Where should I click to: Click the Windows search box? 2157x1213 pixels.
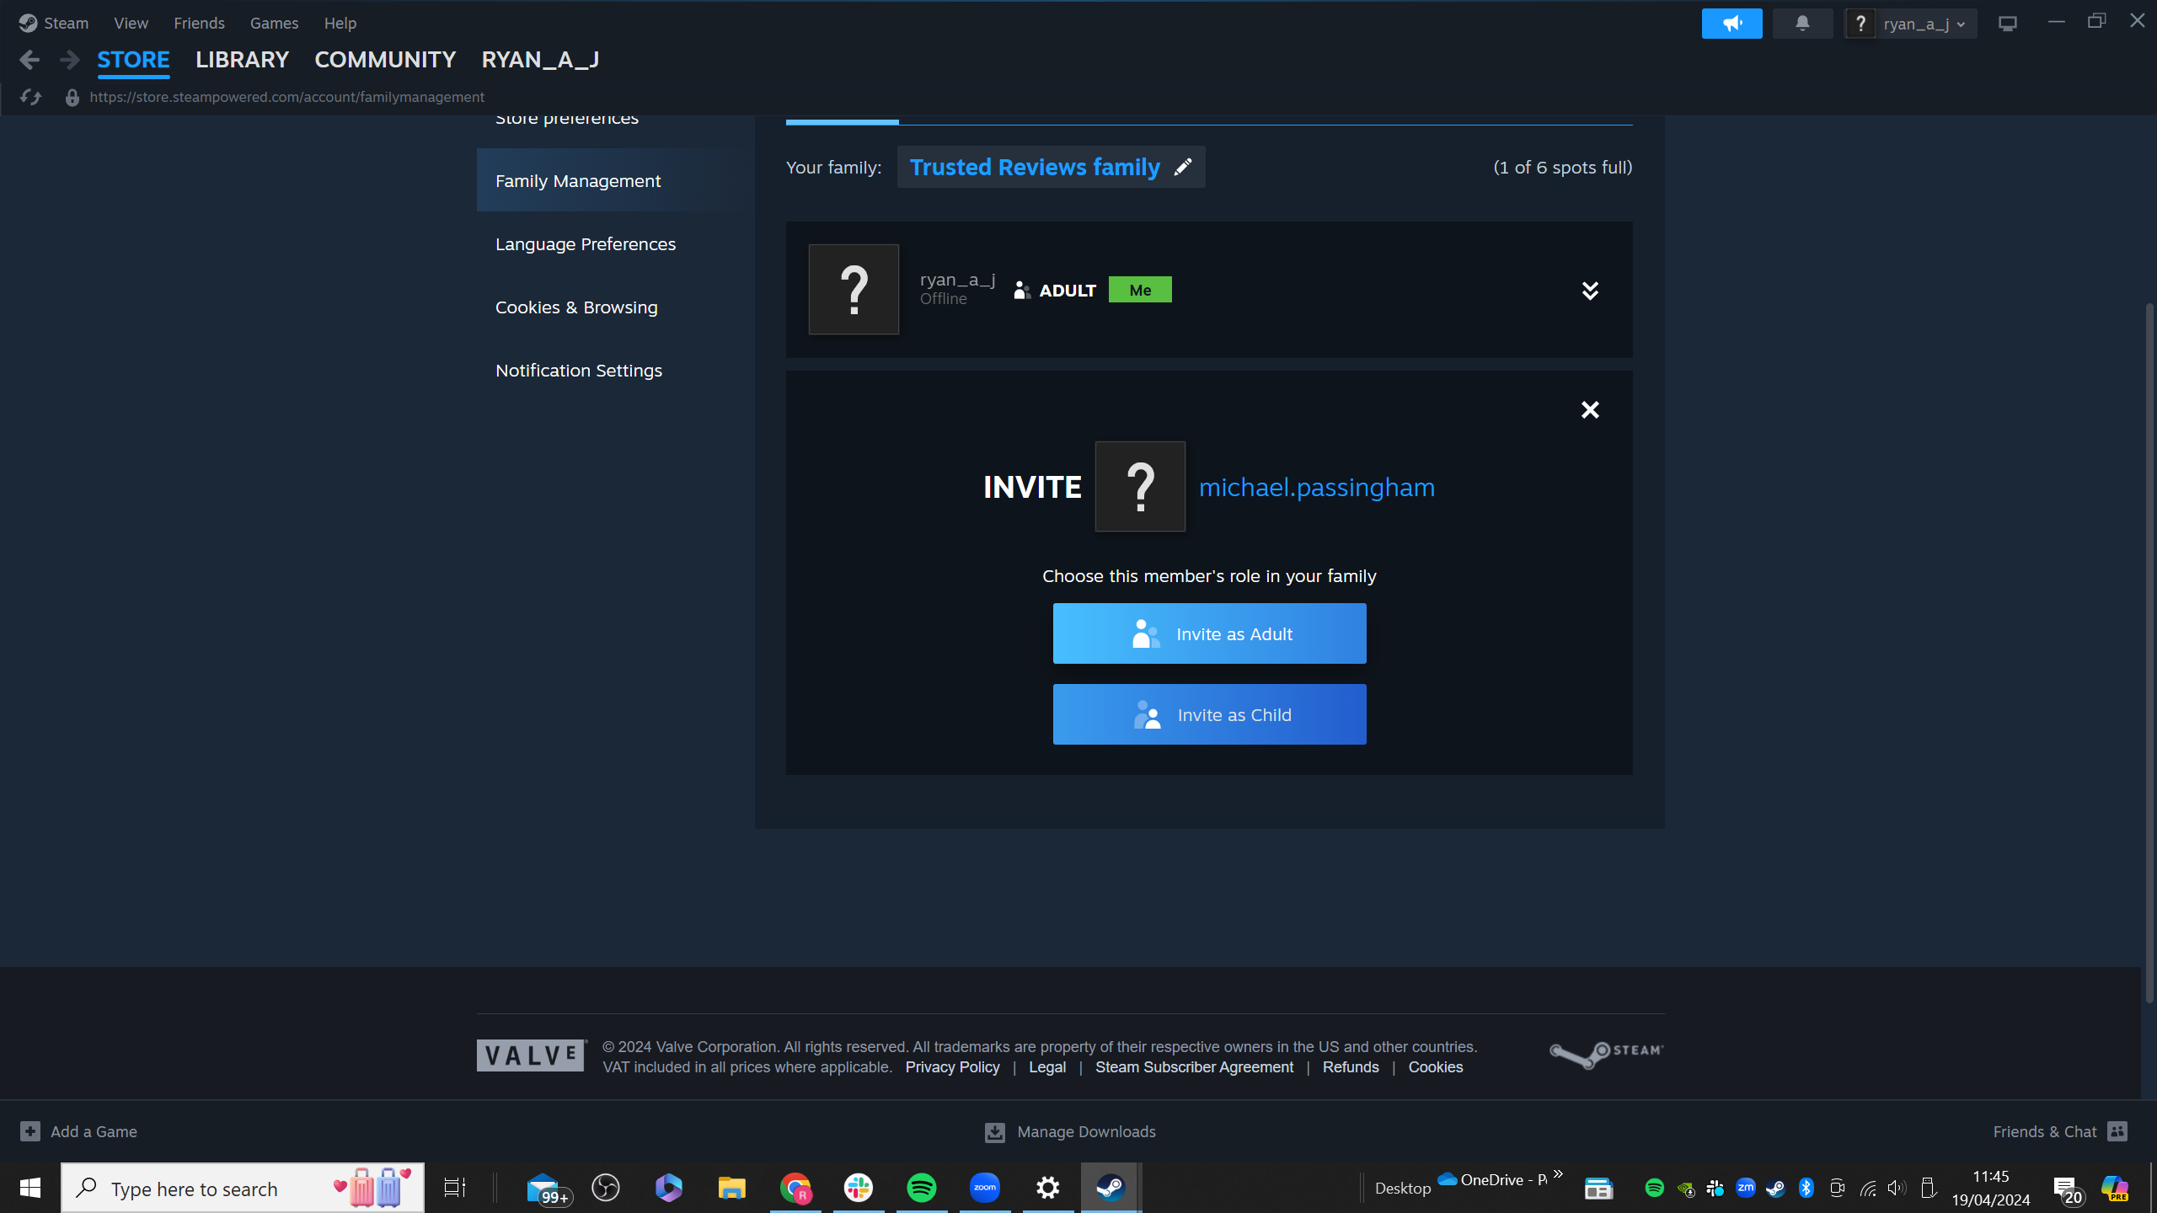(243, 1188)
